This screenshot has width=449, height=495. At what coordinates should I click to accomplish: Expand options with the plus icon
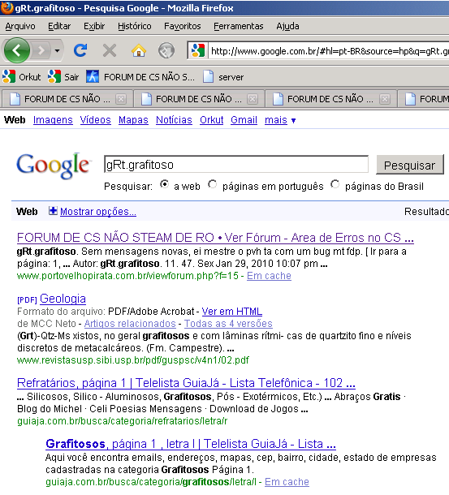pos(53,210)
